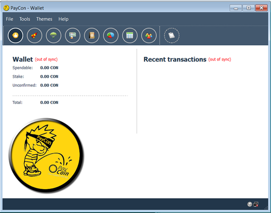Click the Wallet heading
The height and width of the screenshot is (213, 271).
click(x=23, y=59)
